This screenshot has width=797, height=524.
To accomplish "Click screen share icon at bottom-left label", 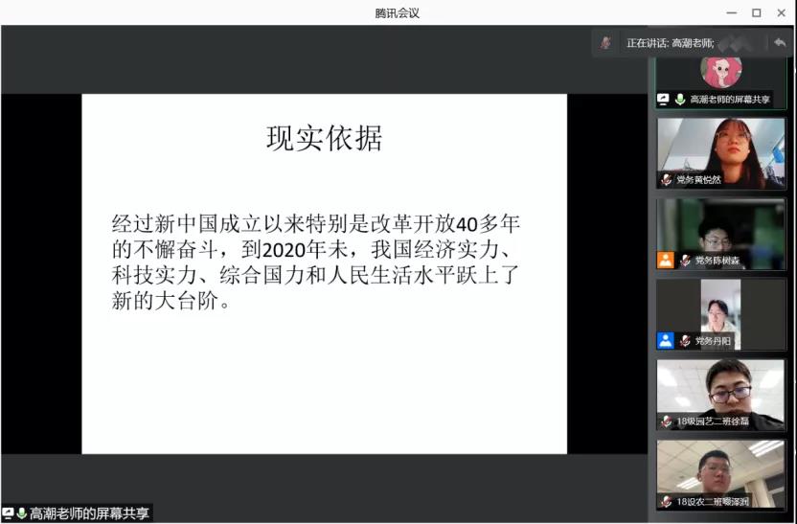I will [8, 513].
